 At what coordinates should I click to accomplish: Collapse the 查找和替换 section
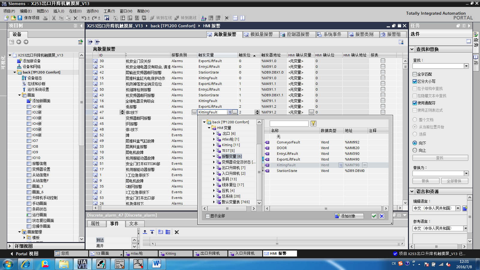coord(412,49)
